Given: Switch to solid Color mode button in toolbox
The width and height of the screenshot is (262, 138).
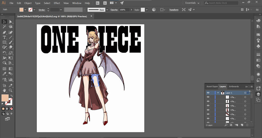Looking at the screenshot, I should click(3, 109).
